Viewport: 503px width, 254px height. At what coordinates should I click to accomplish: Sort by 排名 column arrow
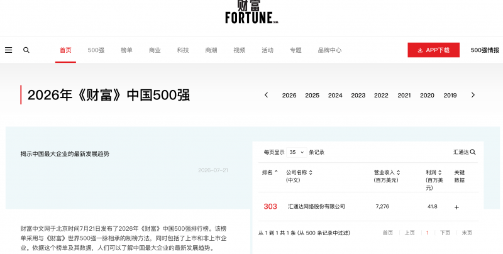tap(276, 172)
